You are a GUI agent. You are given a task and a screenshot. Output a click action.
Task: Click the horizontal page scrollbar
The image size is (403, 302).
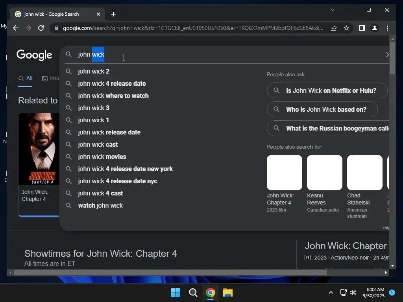tap(170, 273)
